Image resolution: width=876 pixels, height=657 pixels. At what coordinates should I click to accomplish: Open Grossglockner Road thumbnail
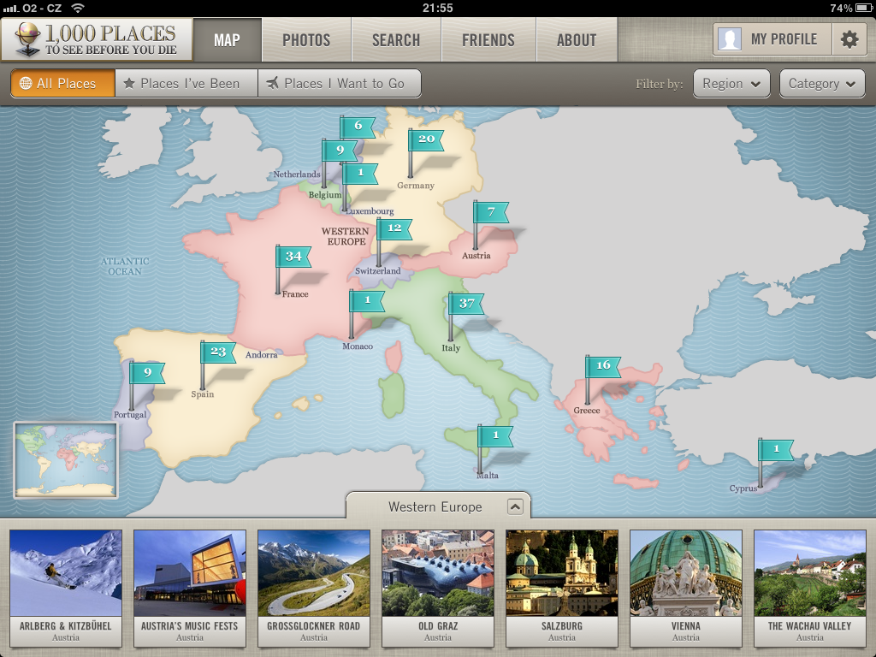tap(314, 589)
